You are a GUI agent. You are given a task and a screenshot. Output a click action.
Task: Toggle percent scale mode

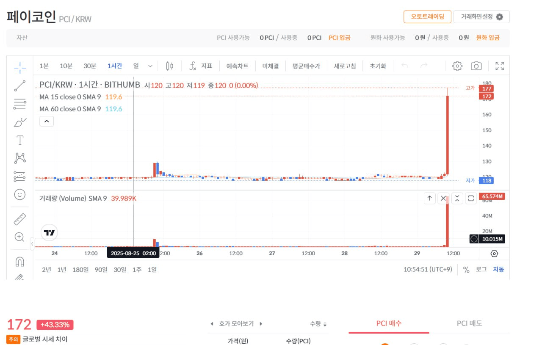(466, 270)
